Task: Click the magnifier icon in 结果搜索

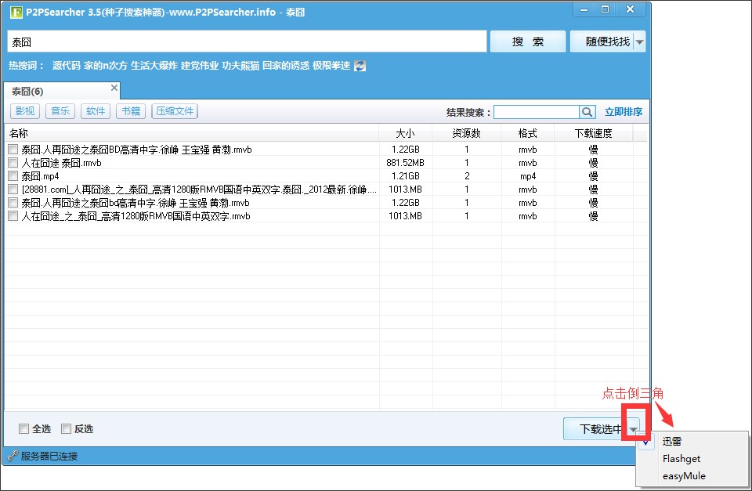Action: [x=587, y=112]
